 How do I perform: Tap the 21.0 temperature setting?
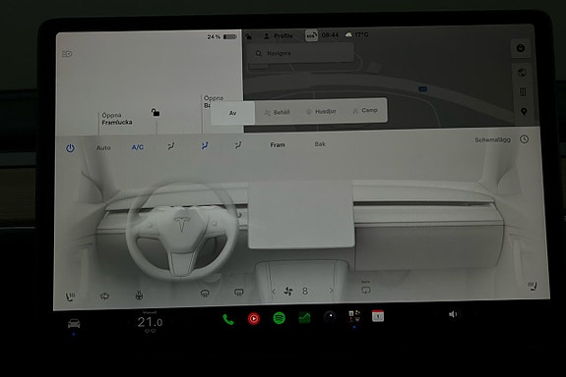coord(150,322)
